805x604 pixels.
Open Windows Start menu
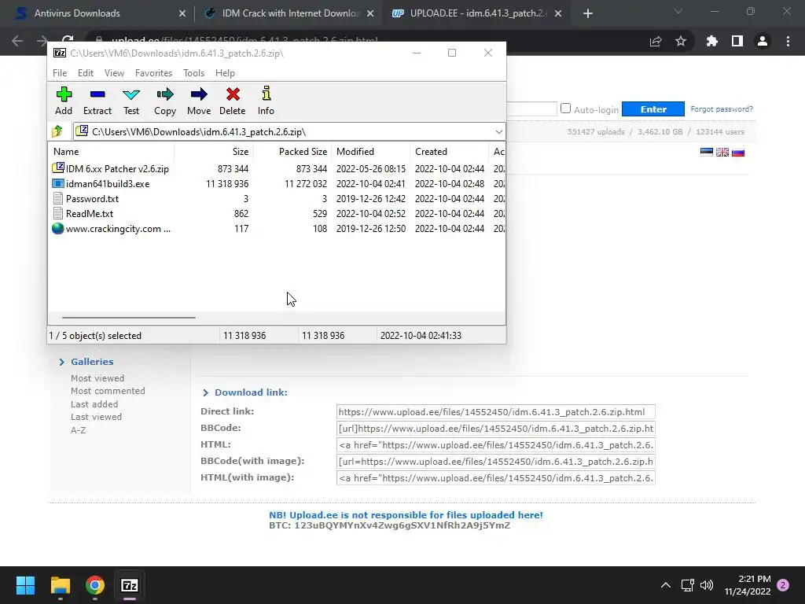coord(25,585)
